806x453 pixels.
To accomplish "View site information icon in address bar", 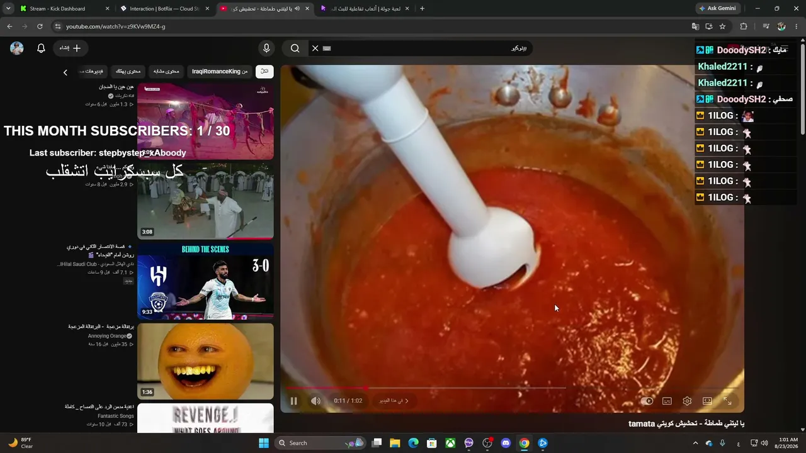I will (x=57, y=26).
